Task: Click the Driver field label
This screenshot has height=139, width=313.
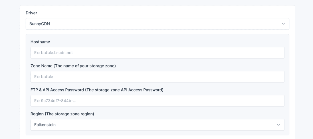Action: [31, 13]
